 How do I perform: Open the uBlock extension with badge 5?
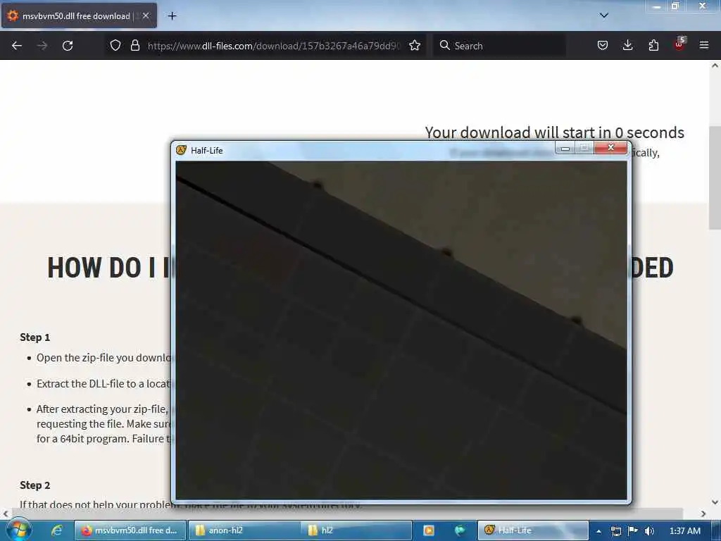coord(679,44)
